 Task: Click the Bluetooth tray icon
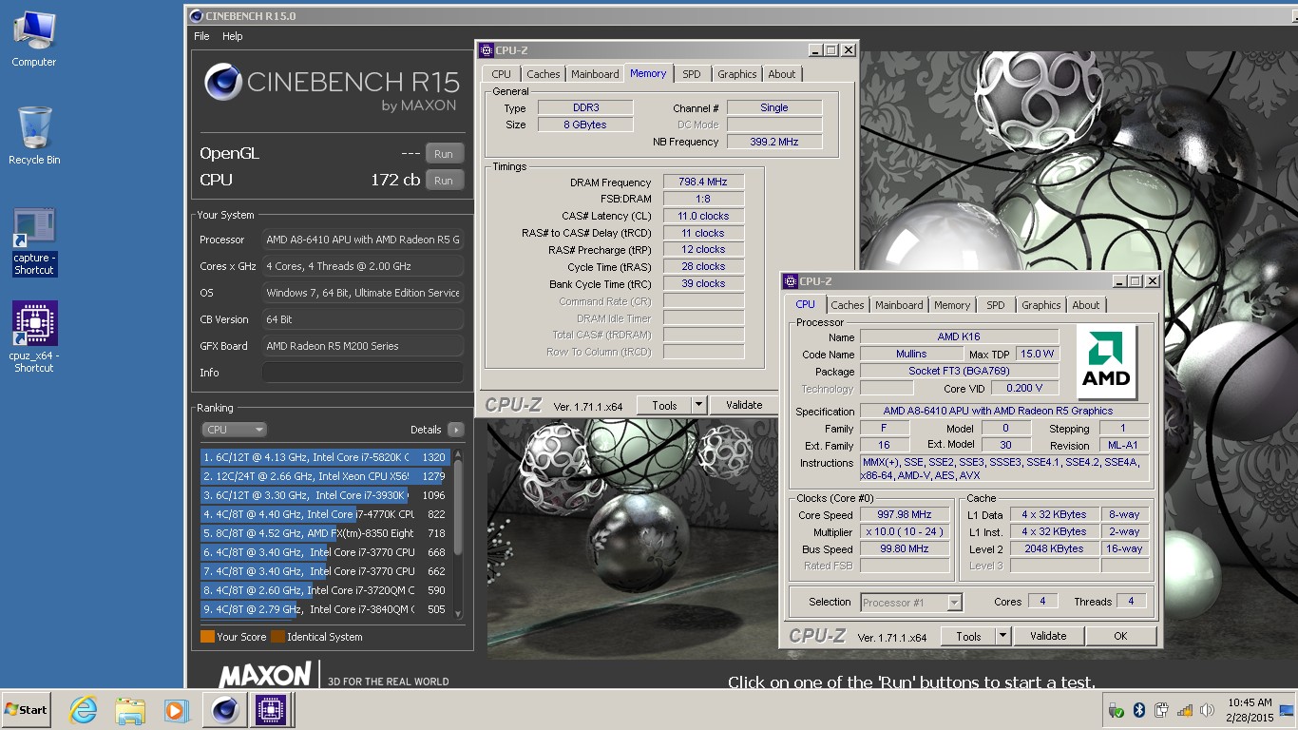coord(1139,710)
